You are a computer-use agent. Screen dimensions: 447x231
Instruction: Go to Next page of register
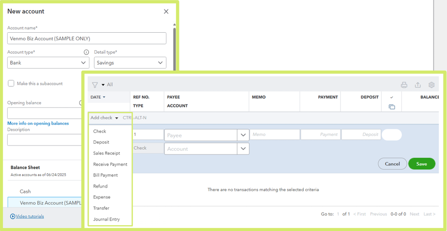tap(414, 214)
